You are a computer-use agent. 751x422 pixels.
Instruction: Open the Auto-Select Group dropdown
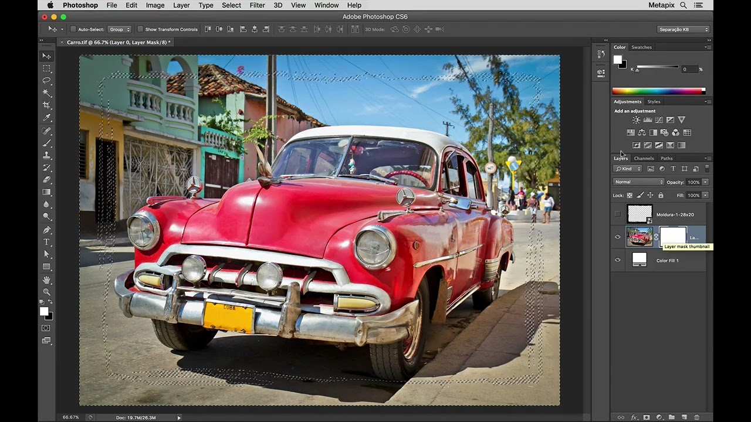click(x=119, y=29)
